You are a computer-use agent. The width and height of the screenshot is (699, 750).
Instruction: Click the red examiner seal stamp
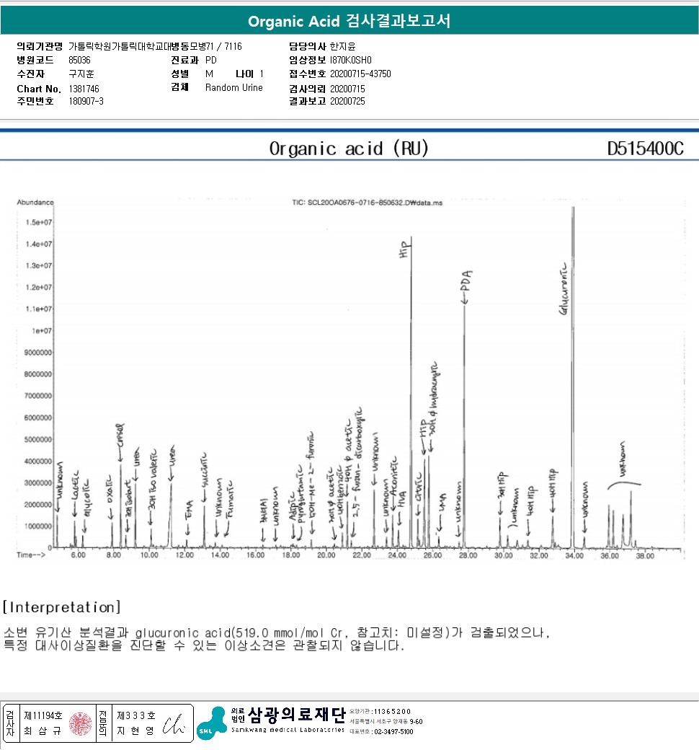[80, 723]
